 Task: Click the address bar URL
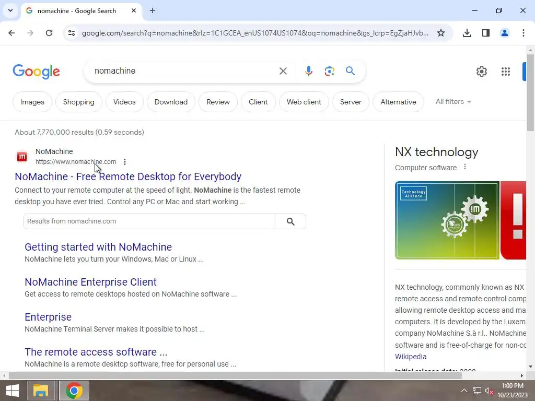click(255, 33)
